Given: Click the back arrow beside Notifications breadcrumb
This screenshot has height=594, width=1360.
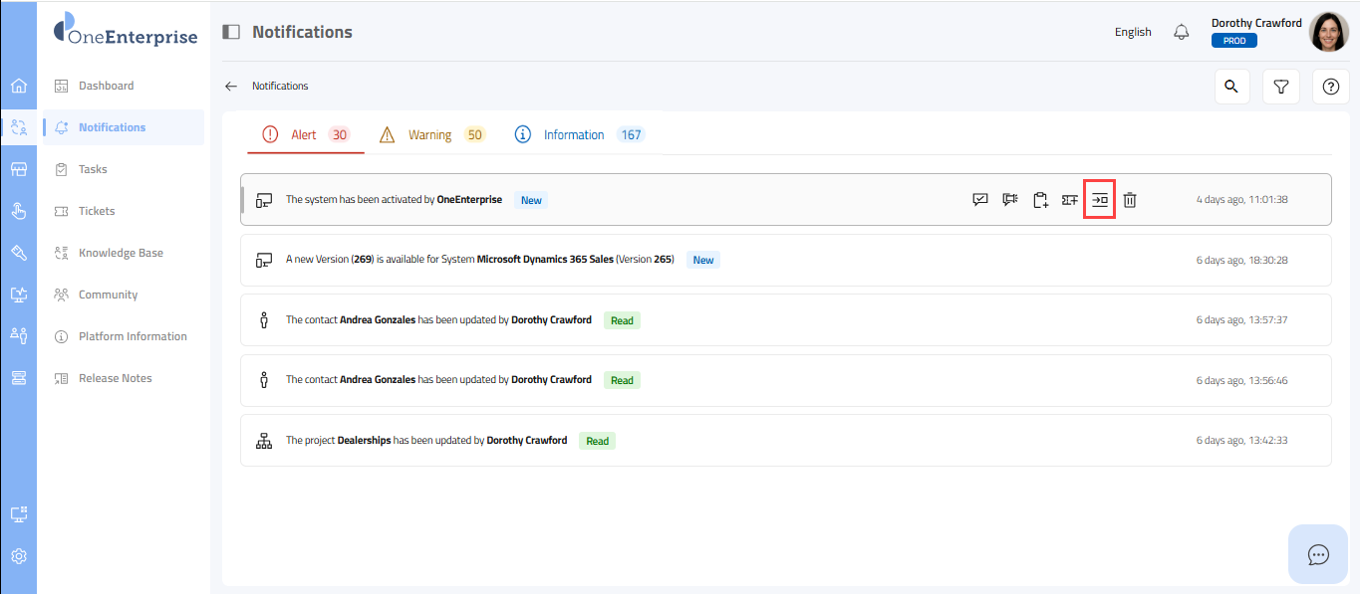Looking at the screenshot, I should pyautogui.click(x=231, y=87).
